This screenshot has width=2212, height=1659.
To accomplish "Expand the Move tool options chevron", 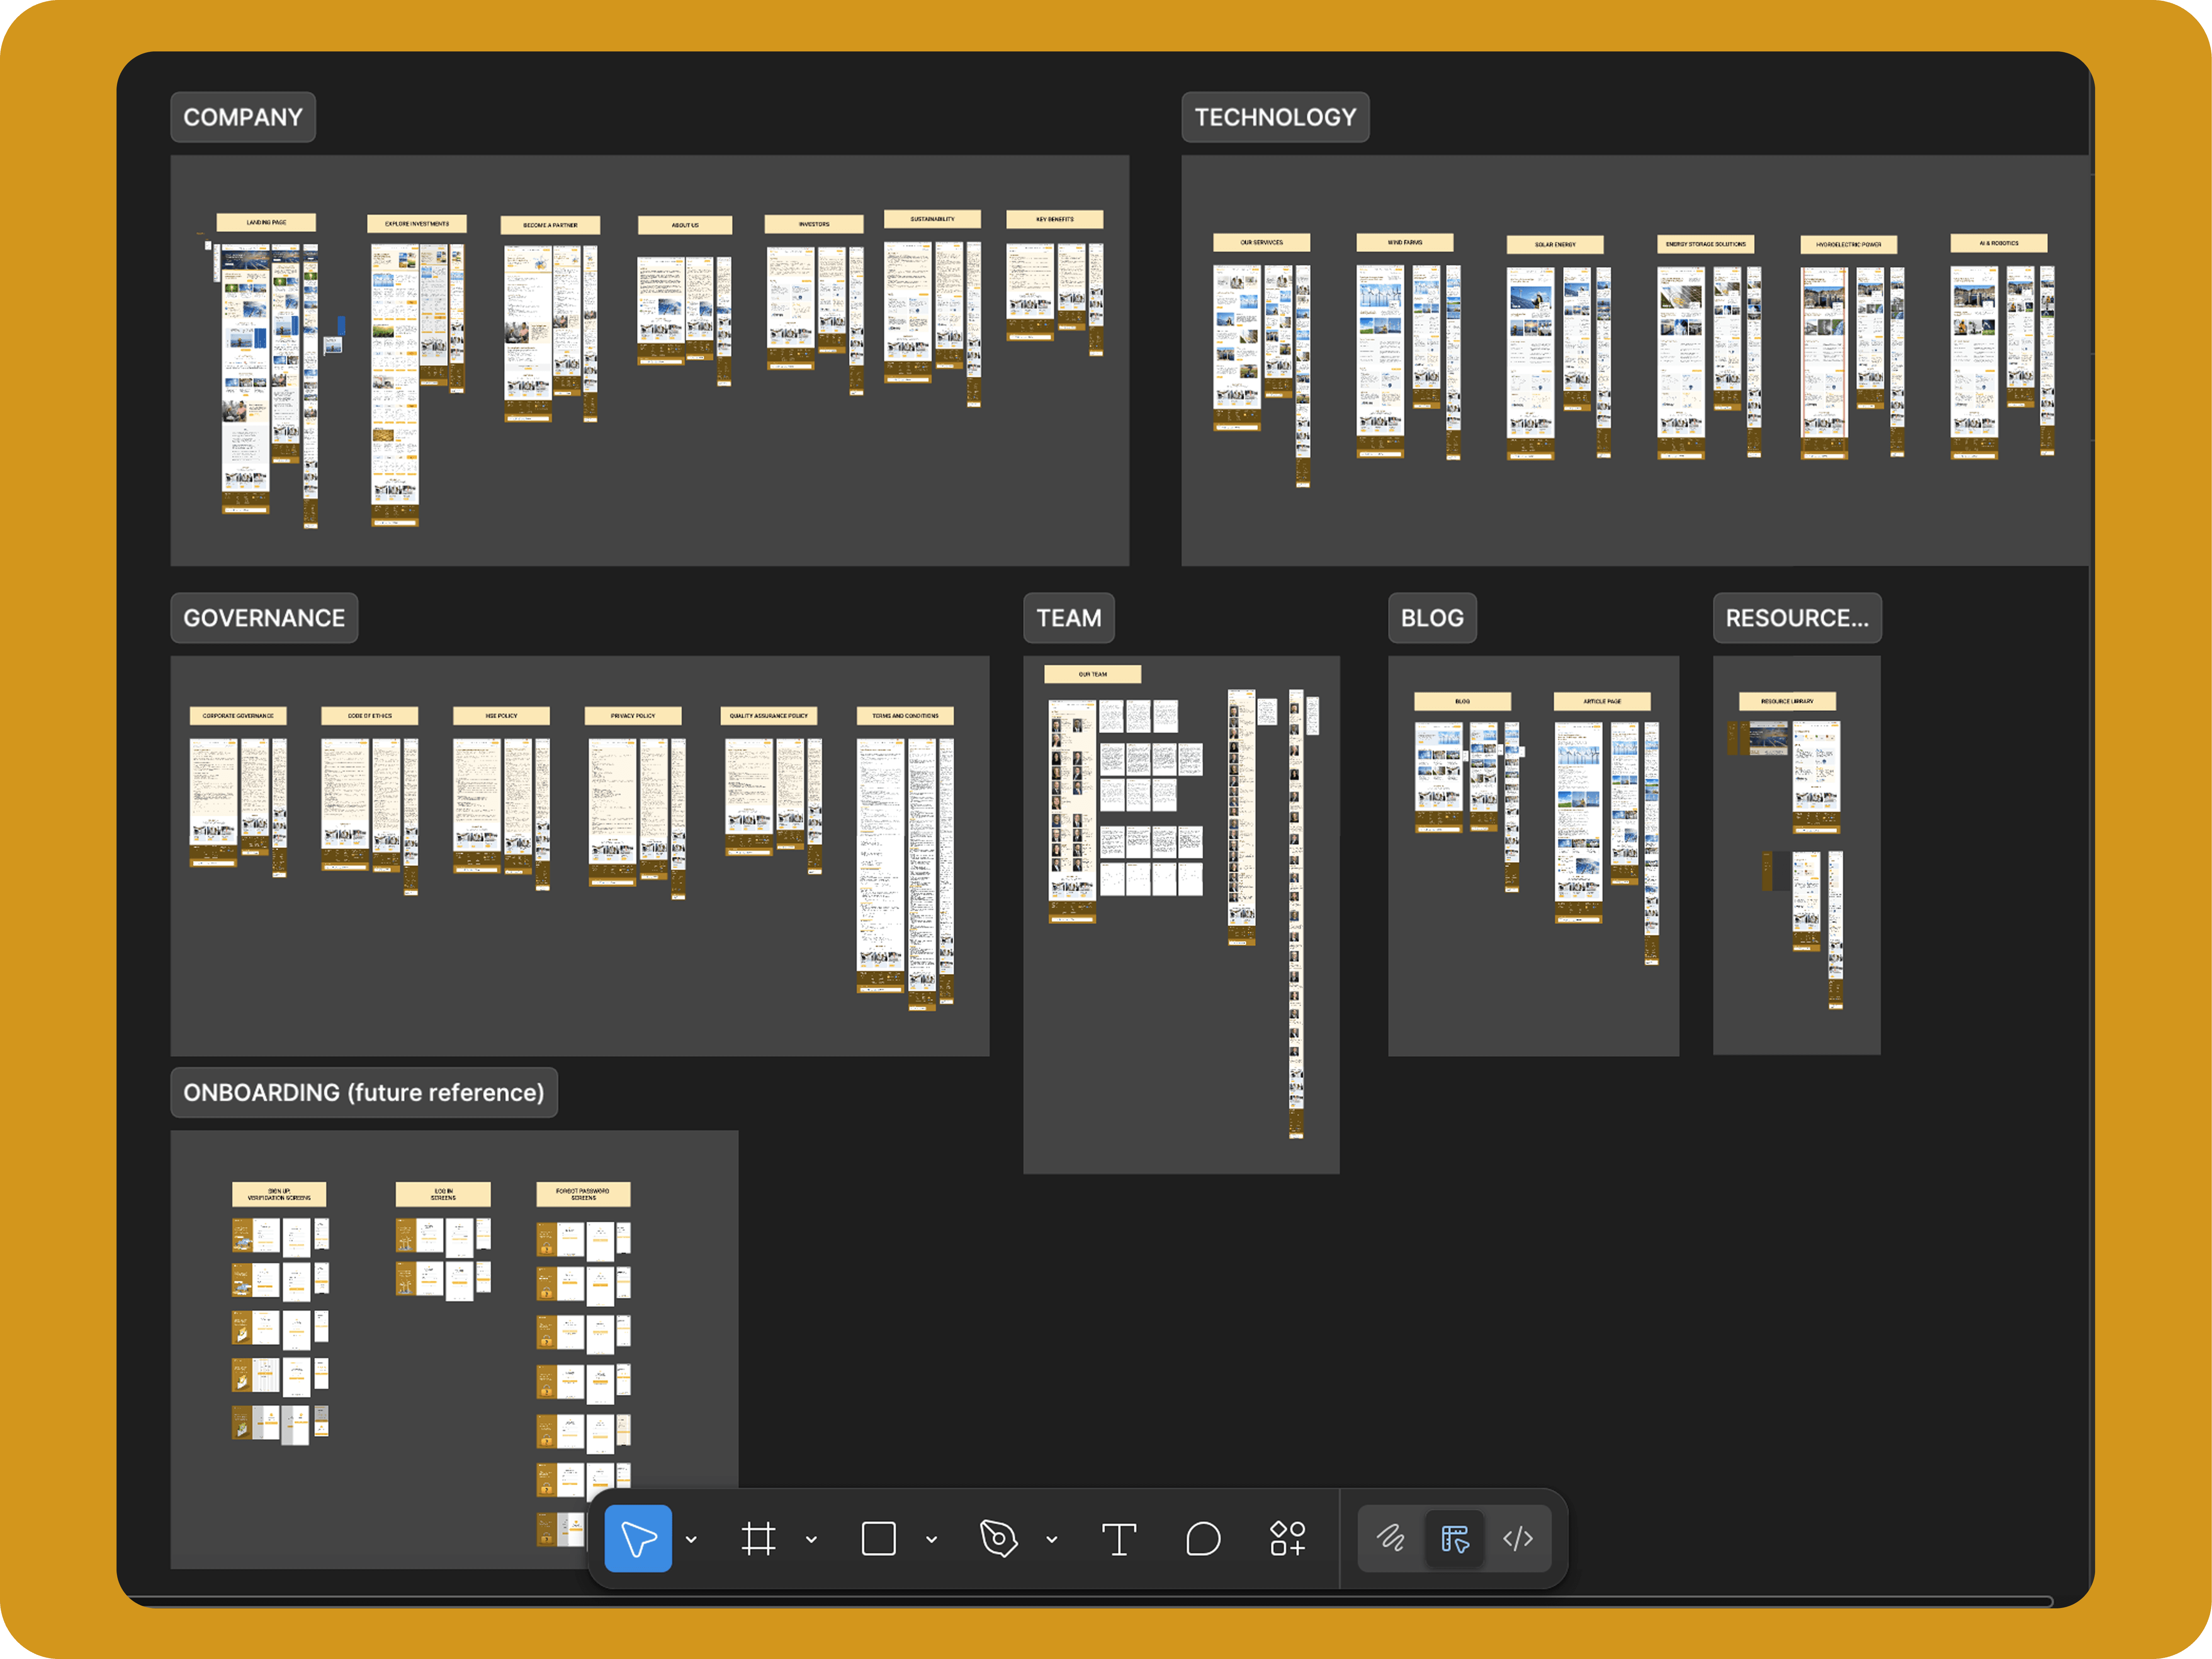I will [691, 1540].
